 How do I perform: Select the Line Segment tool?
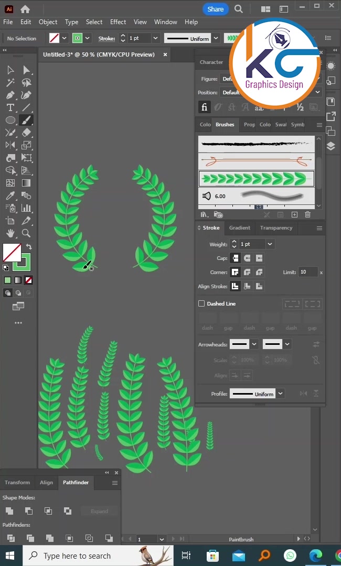[26, 107]
